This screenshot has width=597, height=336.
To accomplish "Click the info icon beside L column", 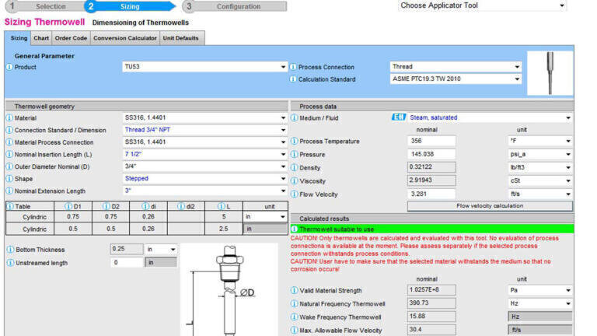I will [x=222, y=206].
